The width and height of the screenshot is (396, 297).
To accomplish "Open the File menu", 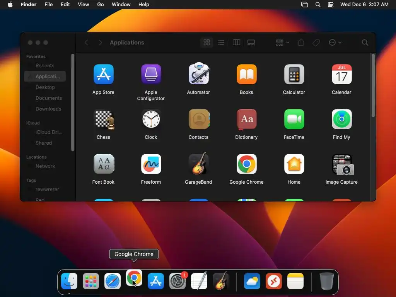I will (x=48, y=5).
